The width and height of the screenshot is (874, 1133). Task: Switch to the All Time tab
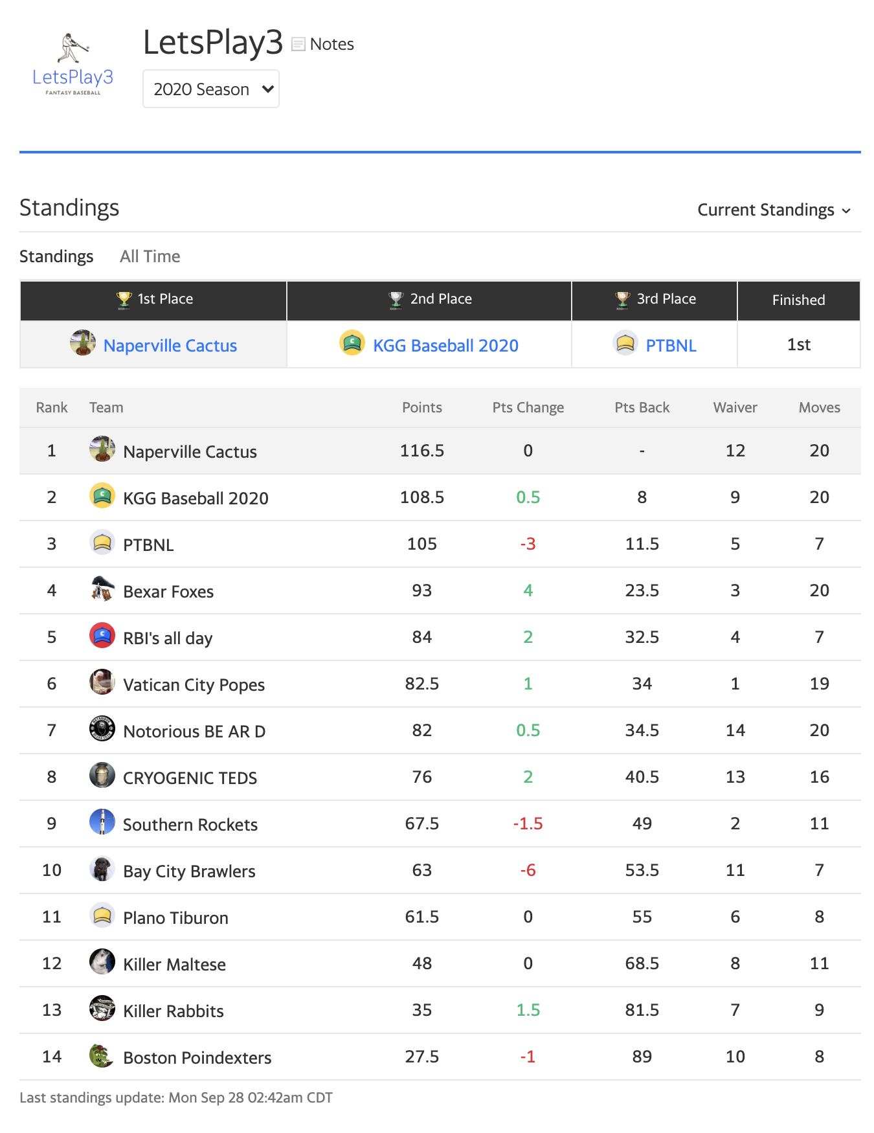pyautogui.click(x=150, y=256)
